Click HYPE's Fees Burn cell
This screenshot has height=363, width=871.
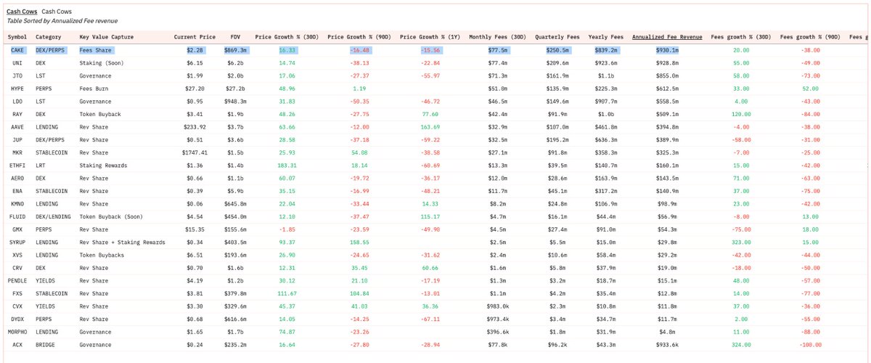click(96, 89)
